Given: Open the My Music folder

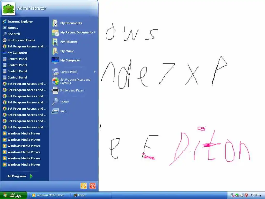Looking at the screenshot, I should [x=74, y=51].
